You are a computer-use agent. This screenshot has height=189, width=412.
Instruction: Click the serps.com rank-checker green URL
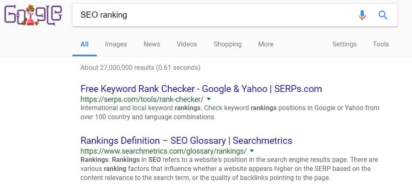(x=142, y=99)
